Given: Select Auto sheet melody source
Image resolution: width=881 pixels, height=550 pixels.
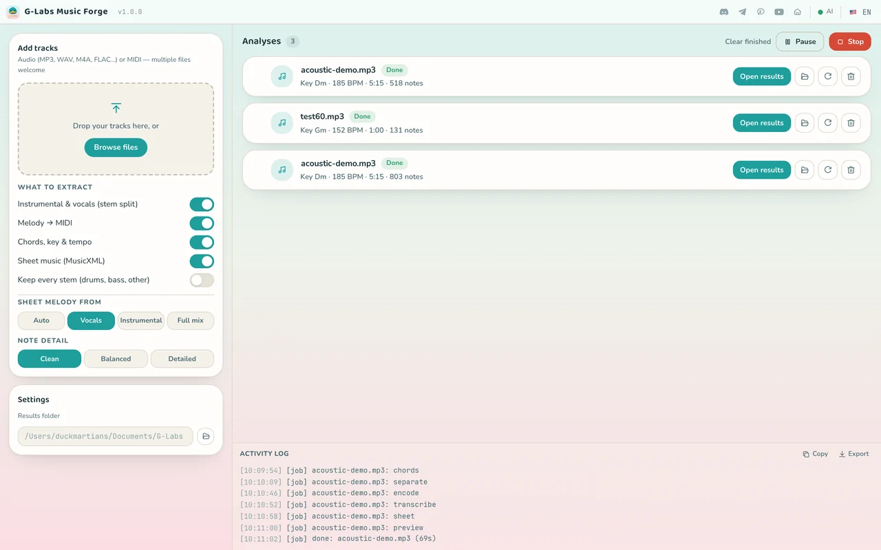Looking at the screenshot, I should (x=41, y=320).
